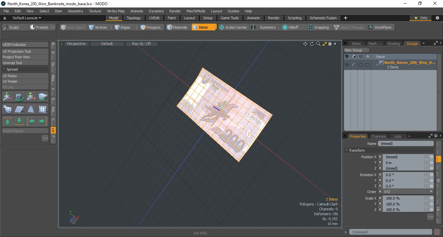
Task: Toggle Scale X keyframe circle
Action: tap(380, 198)
